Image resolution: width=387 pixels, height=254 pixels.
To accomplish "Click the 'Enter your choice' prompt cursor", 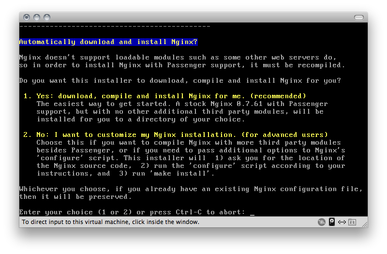I will (x=252, y=214).
